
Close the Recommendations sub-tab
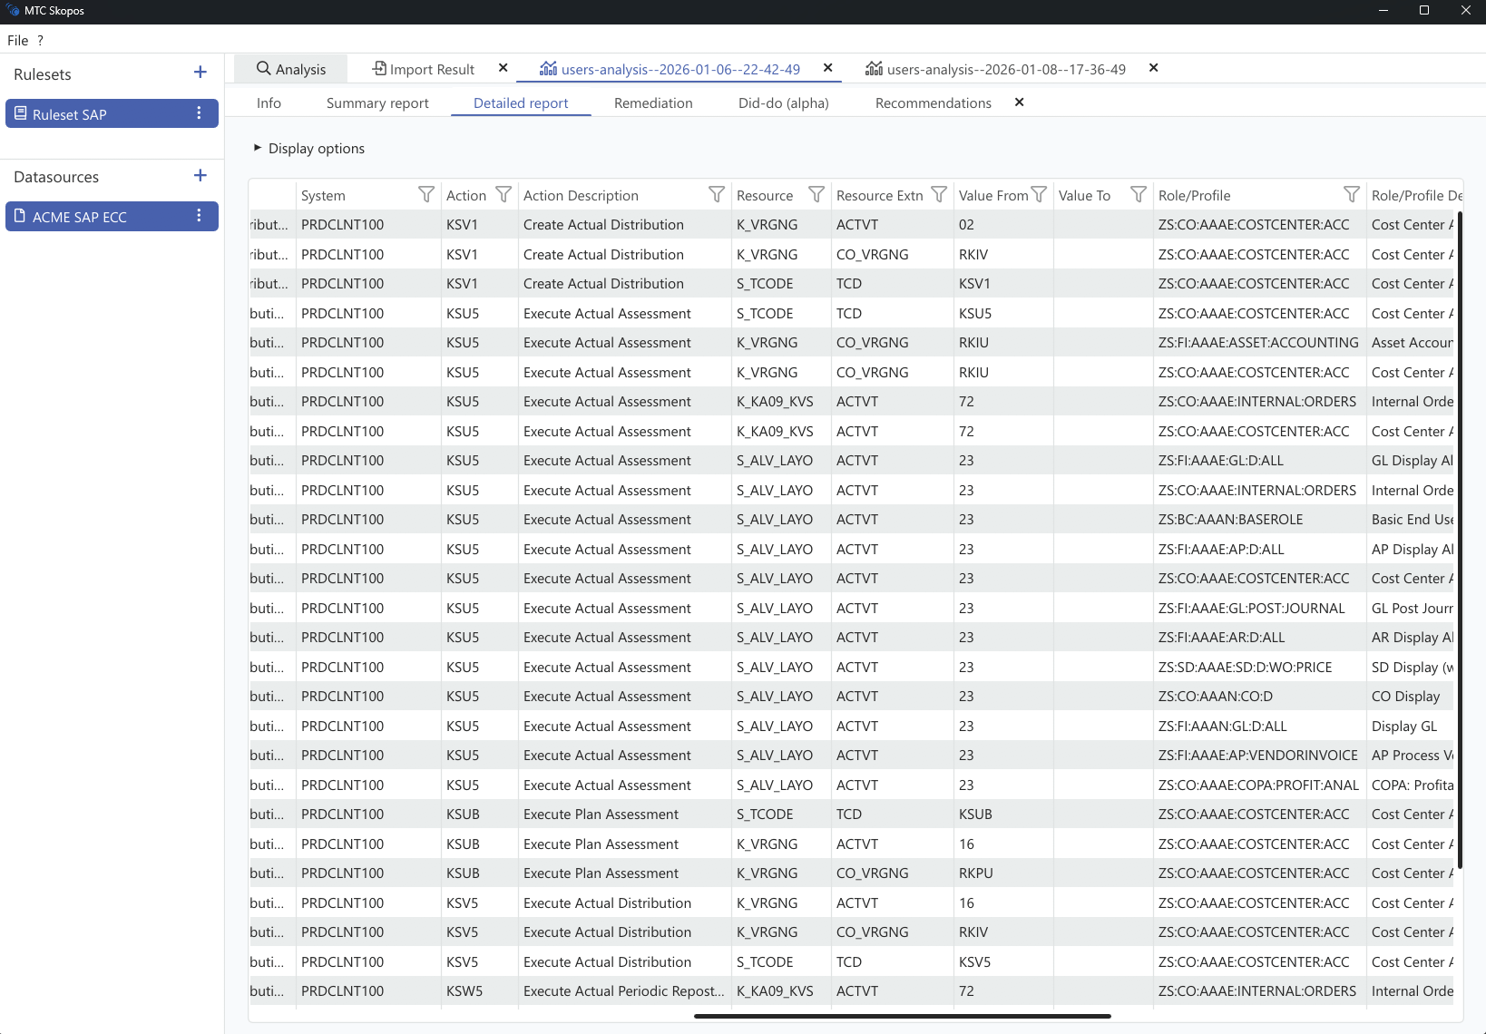(1019, 102)
